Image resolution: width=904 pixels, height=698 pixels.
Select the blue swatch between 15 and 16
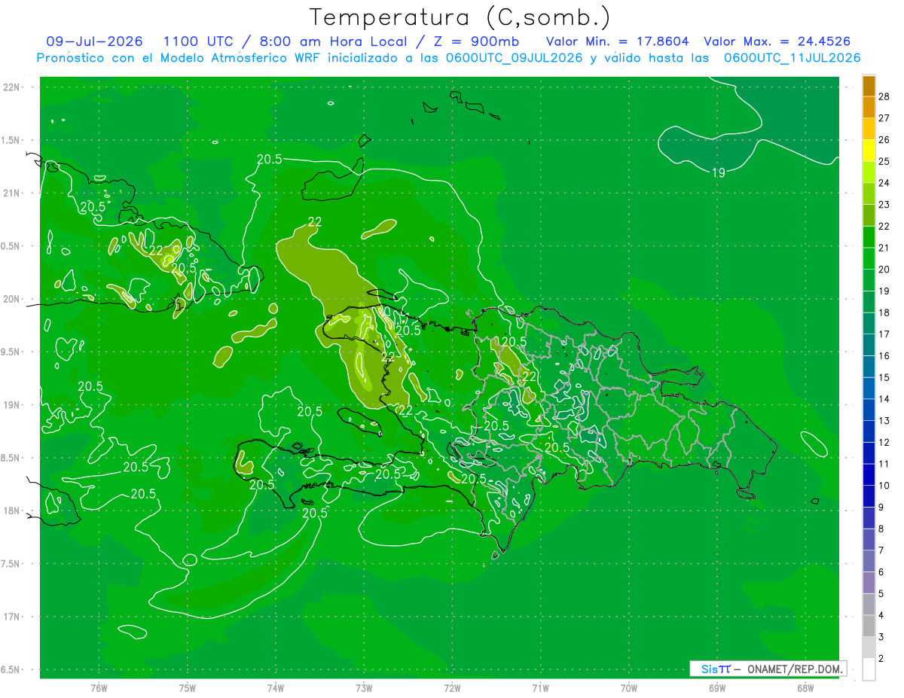click(x=869, y=367)
